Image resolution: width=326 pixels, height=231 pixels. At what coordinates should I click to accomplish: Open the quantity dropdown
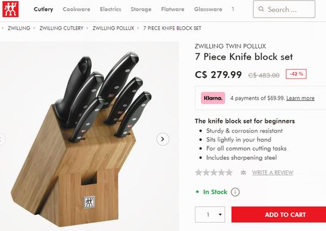210,214
